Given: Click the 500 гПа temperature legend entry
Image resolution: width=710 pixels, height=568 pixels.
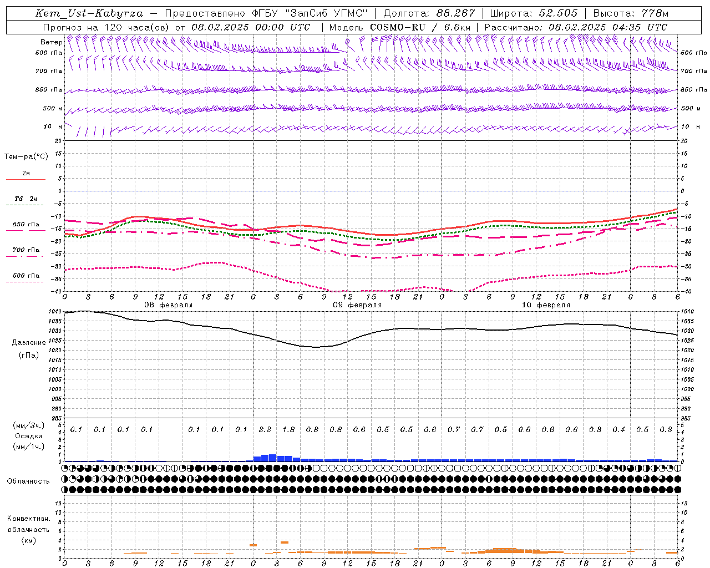Looking at the screenshot, I should click(26, 276).
